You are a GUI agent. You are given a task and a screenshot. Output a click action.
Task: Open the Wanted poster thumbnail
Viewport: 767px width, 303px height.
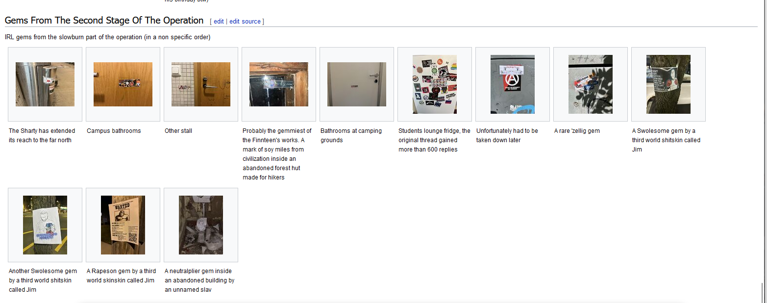pos(123,225)
